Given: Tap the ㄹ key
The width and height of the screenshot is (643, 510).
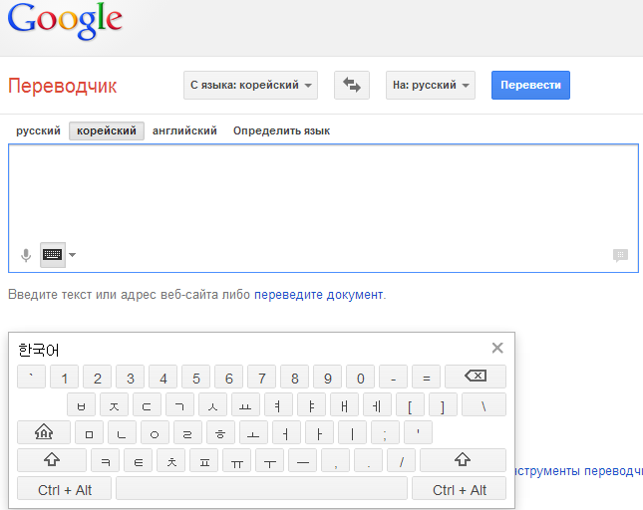Looking at the screenshot, I should 187,432.
